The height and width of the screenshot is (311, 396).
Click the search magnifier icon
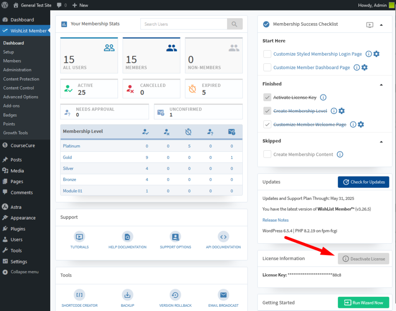point(235,24)
